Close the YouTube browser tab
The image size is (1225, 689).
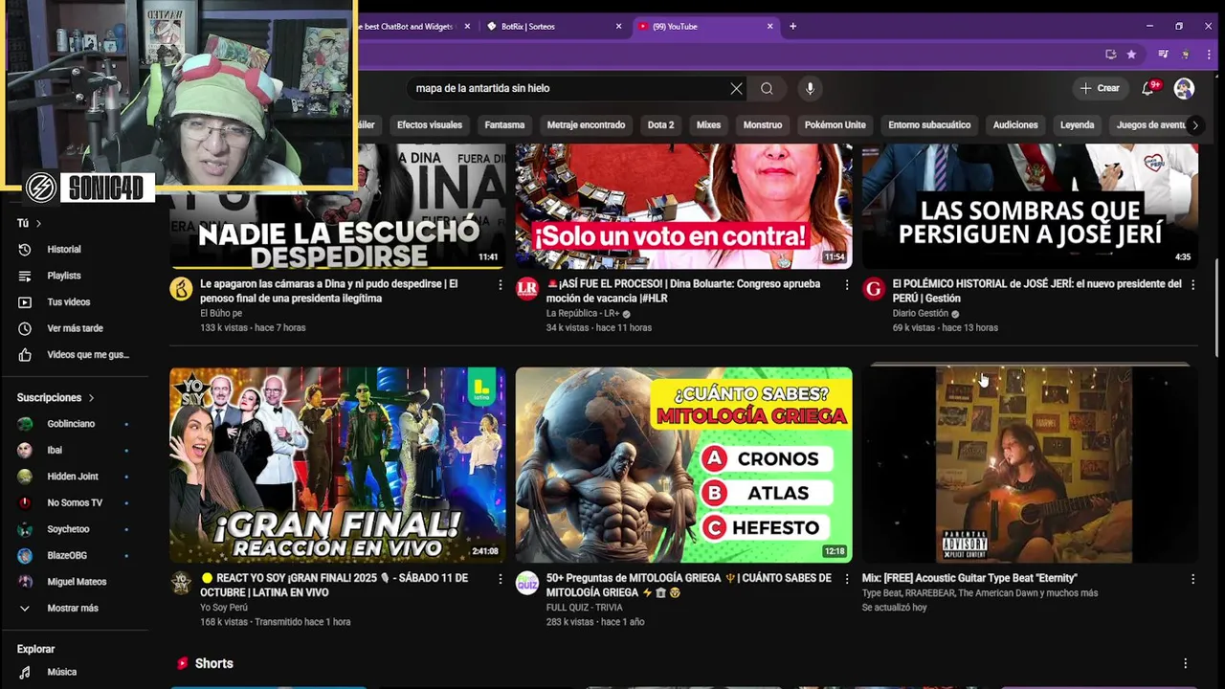point(769,27)
